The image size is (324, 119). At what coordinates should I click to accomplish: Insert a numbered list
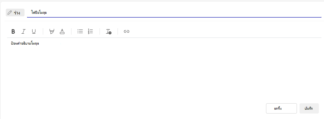(x=90, y=31)
